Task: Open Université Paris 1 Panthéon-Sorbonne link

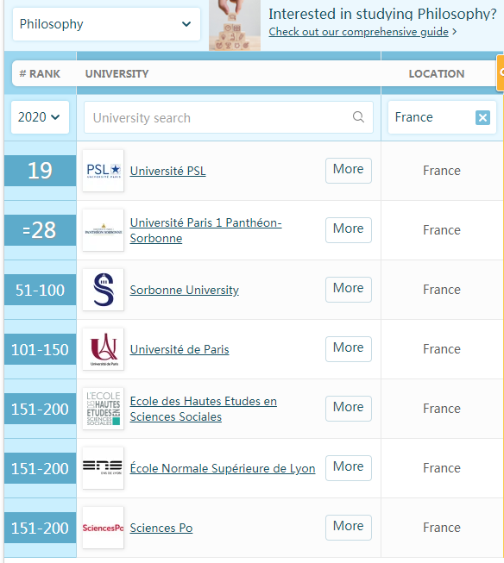Action: coord(205,230)
